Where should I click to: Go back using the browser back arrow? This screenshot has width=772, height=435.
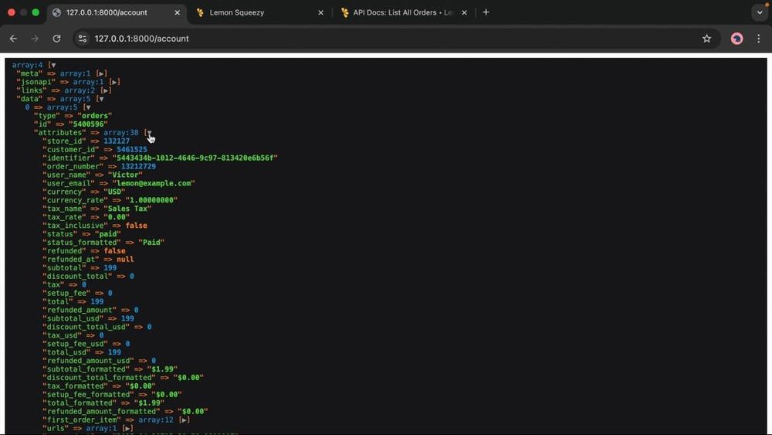click(x=13, y=39)
